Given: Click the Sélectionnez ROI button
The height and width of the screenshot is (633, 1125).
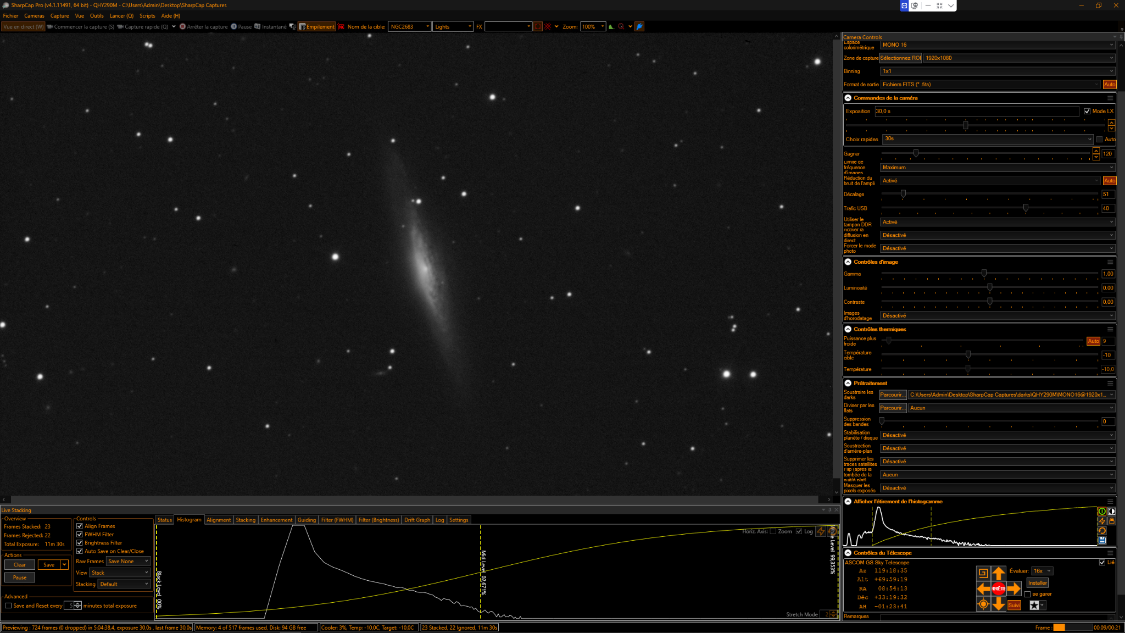Looking at the screenshot, I should coord(900,58).
